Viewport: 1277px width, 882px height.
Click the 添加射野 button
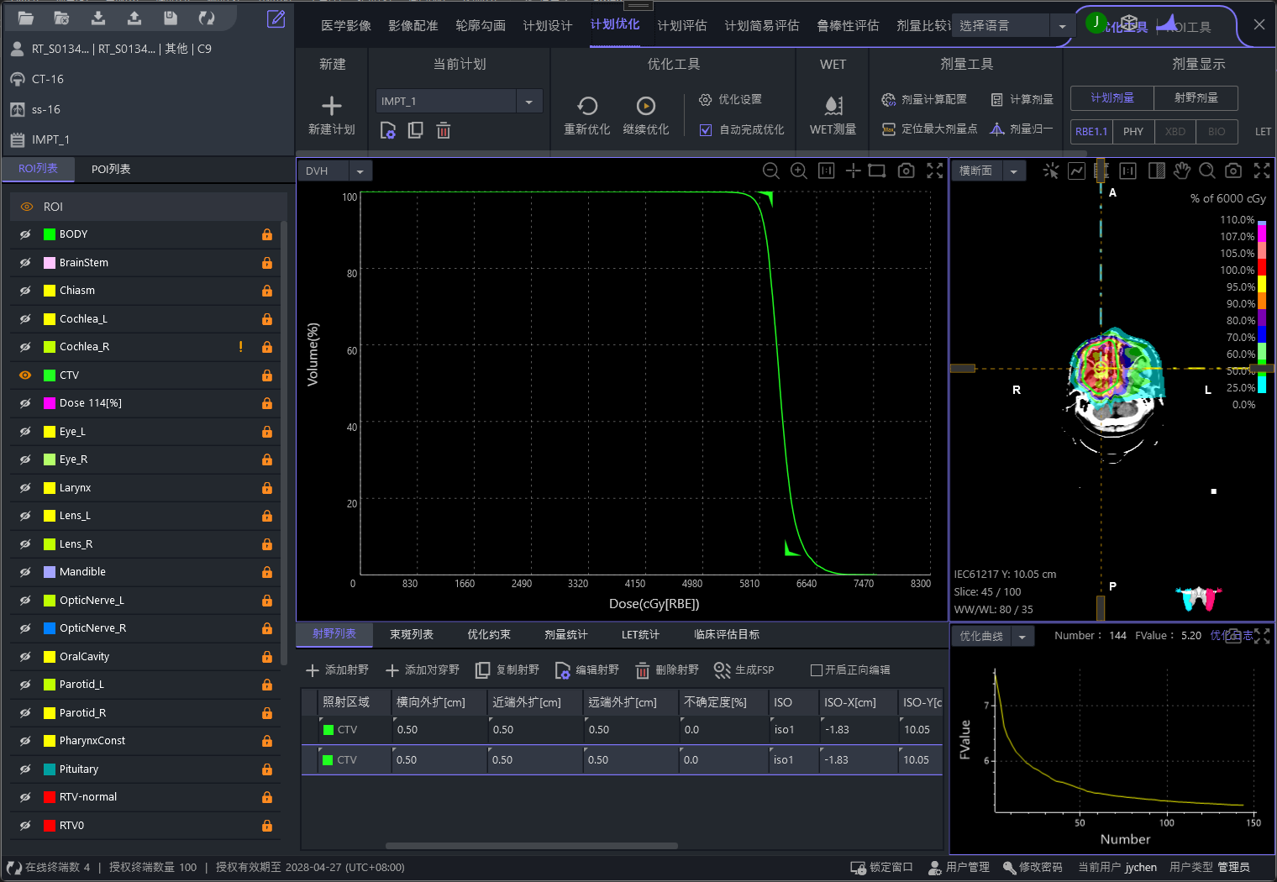pos(337,669)
